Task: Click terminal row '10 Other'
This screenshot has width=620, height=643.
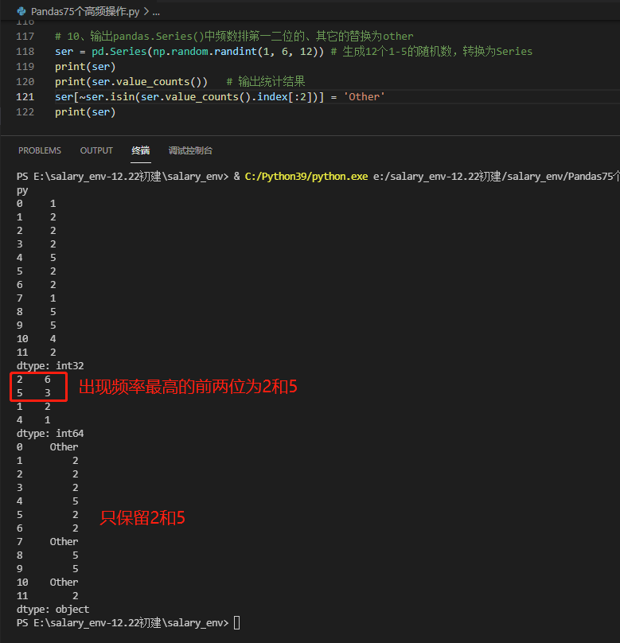Action: (47, 583)
